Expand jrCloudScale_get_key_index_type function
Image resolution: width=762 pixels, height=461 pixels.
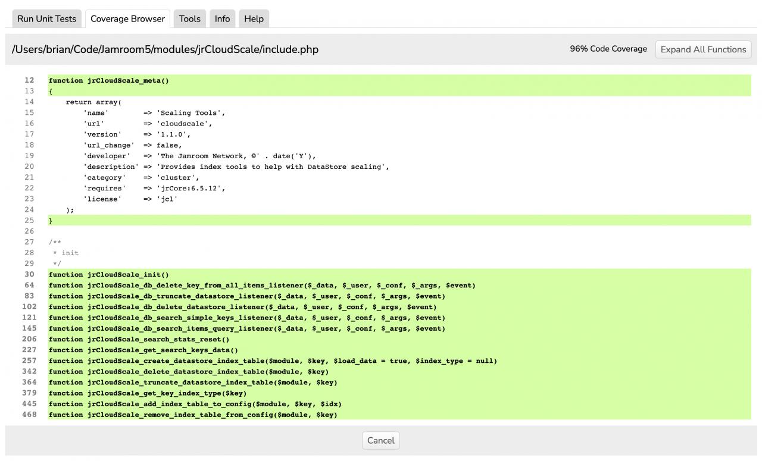point(147,393)
